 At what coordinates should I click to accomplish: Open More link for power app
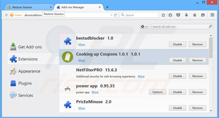[x=95, y=92]
